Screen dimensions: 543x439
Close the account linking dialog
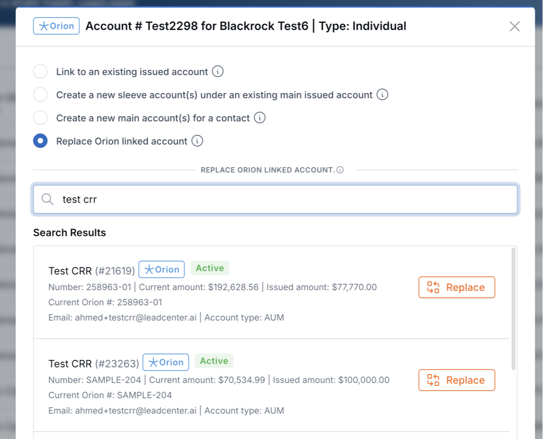(x=515, y=27)
